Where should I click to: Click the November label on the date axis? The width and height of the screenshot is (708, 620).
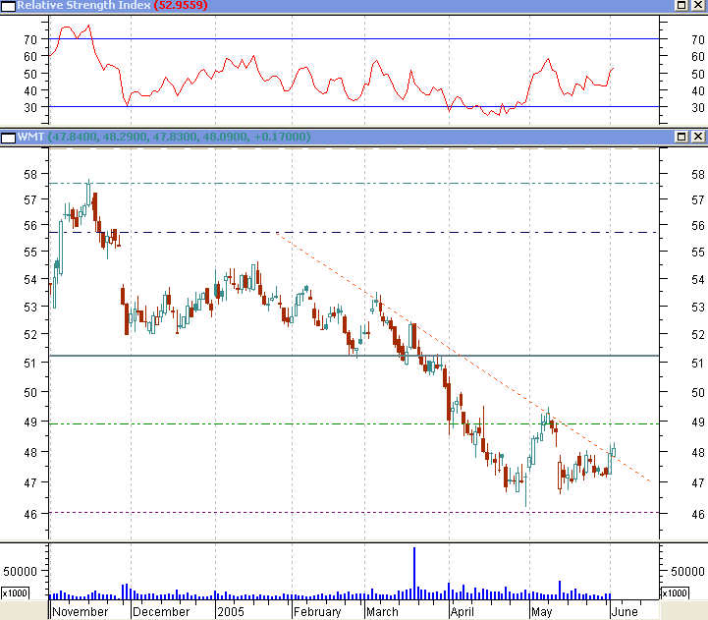80,612
